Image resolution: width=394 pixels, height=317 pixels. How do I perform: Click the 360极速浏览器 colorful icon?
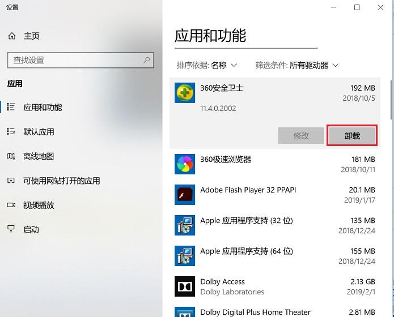tap(185, 164)
